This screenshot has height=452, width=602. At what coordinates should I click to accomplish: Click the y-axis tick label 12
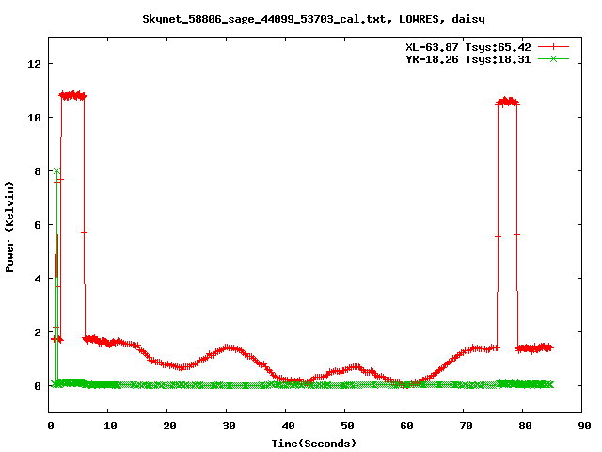(x=34, y=64)
